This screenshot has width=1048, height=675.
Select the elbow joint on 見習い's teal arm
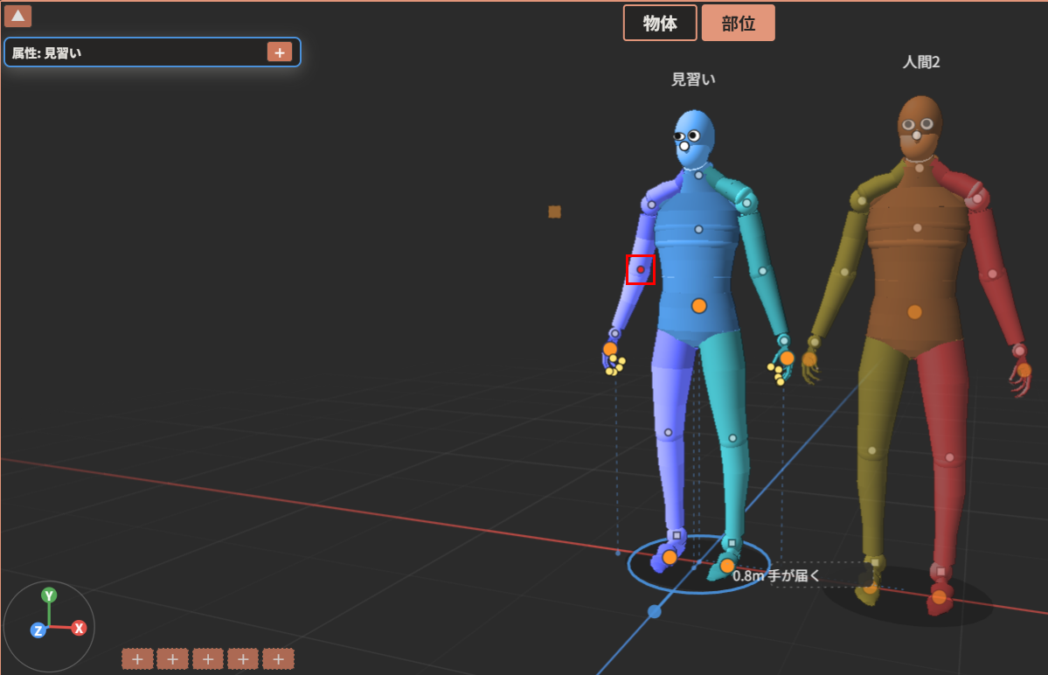click(762, 271)
